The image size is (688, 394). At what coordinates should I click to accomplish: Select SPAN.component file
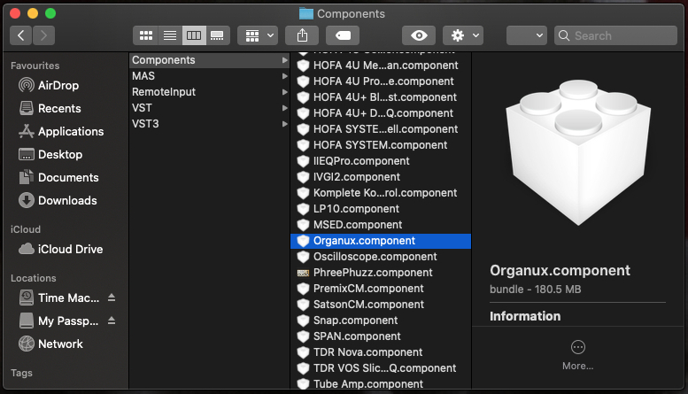click(x=381, y=336)
